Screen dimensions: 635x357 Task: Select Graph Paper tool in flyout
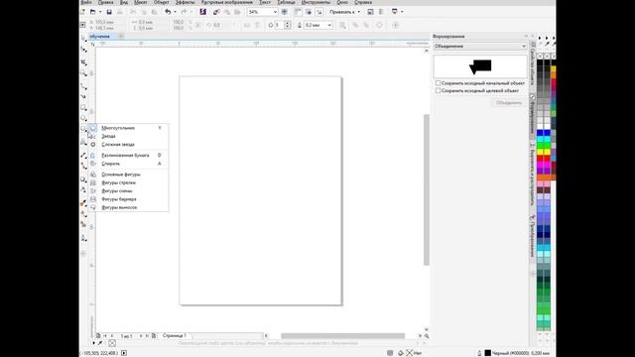(128, 155)
